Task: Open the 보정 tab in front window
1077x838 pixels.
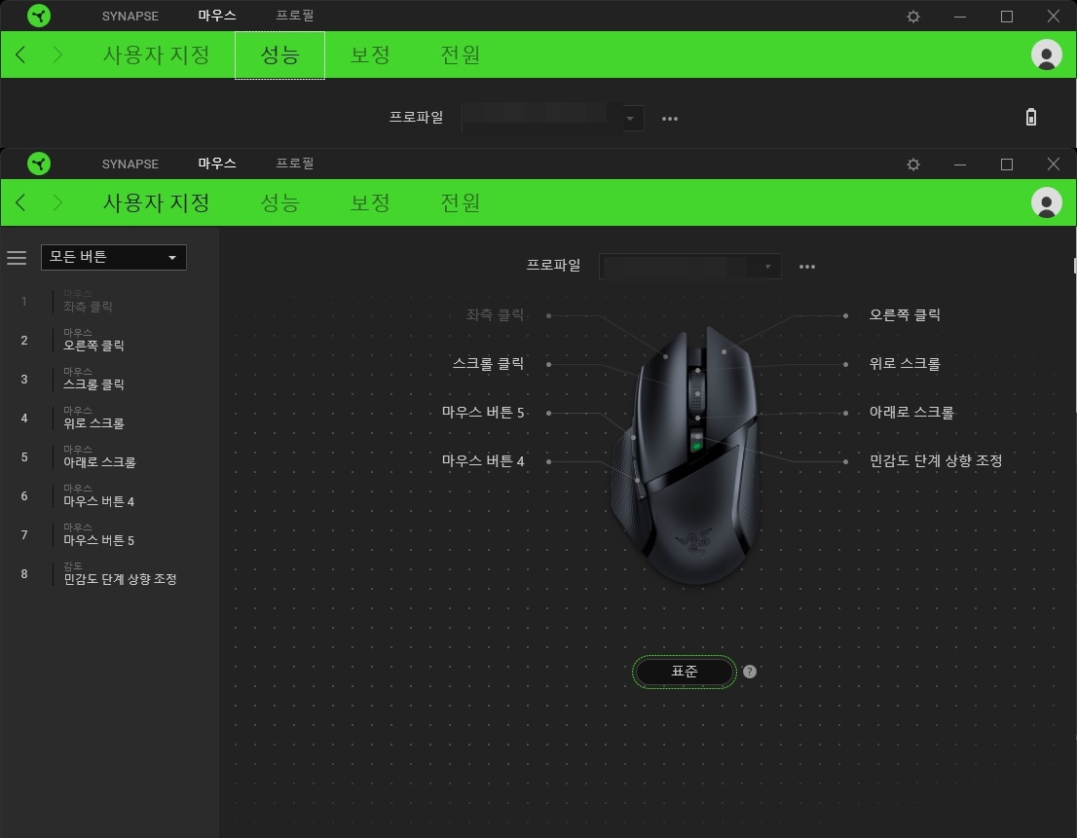Action: pyautogui.click(x=370, y=202)
